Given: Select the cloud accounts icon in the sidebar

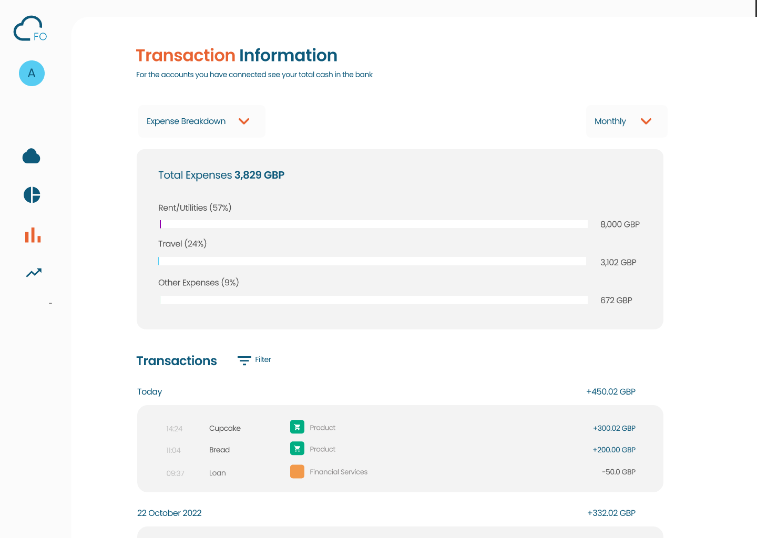Looking at the screenshot, I should click(32, 156).
